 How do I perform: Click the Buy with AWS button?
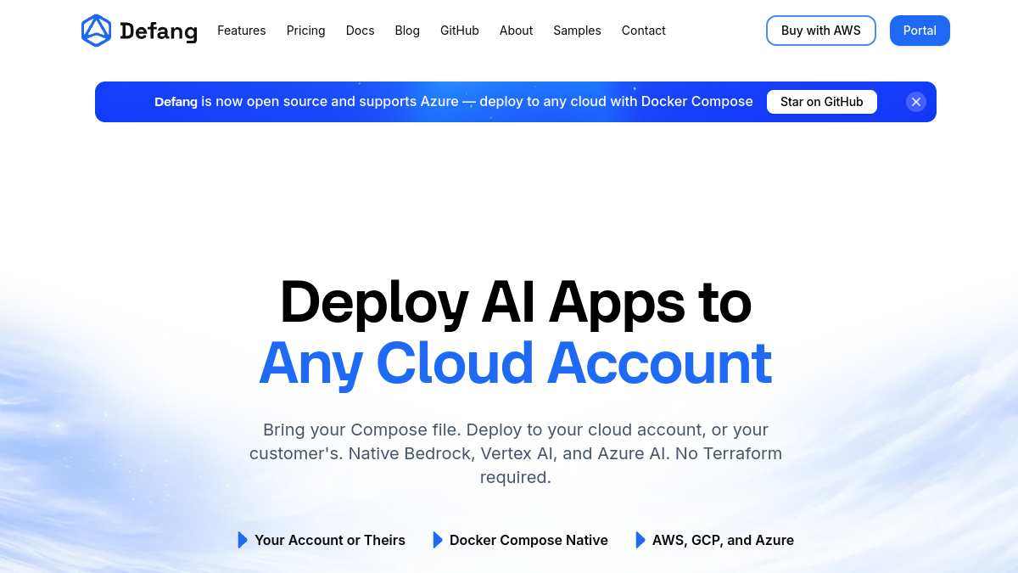point(821,31)
